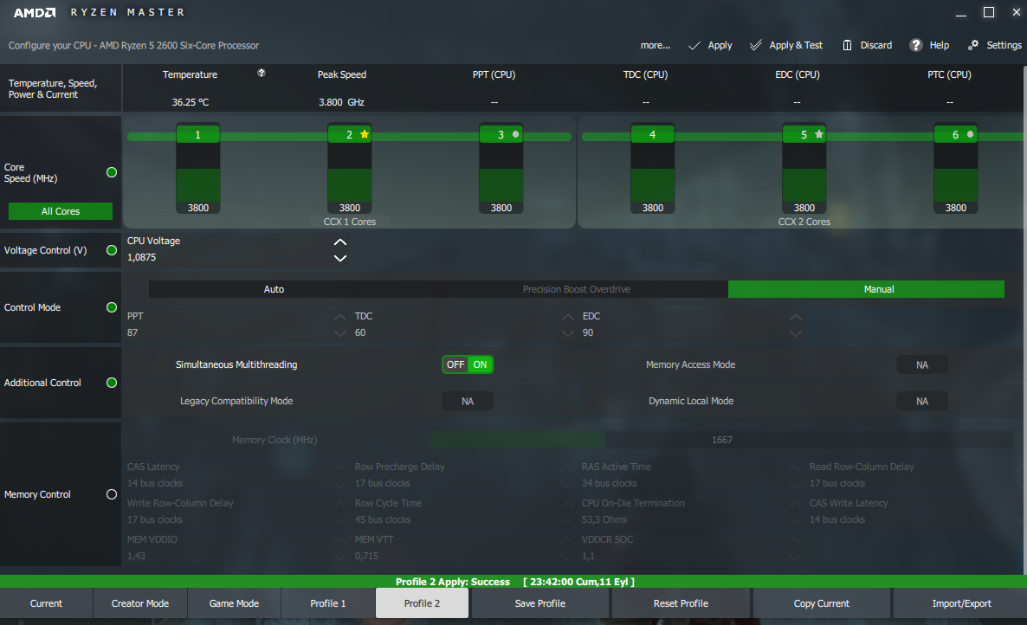The height and width of the screenshot is (625, 1027).
Task: Click Dynamic Local Mode NA box
Action: tap(921, 401)
